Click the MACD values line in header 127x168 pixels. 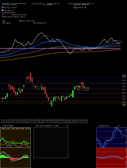pyautogui.click(x=13, y=17)
